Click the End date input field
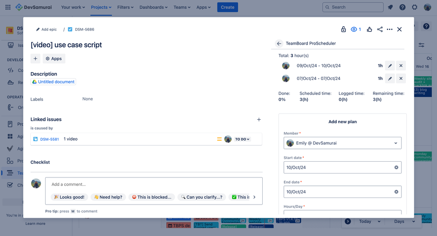437x236 pixels. coord(342,192)
